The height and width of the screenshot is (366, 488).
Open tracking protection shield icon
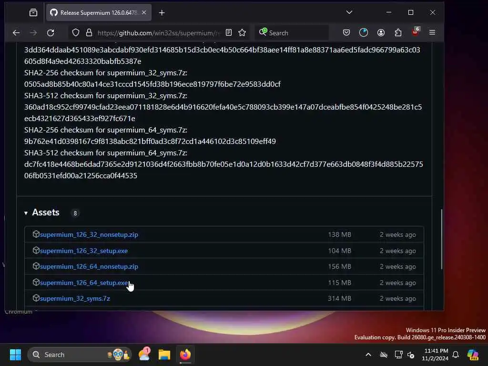coord(76,33)
